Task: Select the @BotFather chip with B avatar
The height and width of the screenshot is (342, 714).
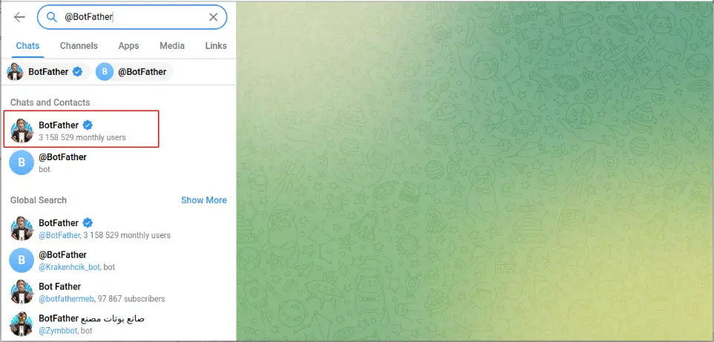Action: (x=134, y=72)
